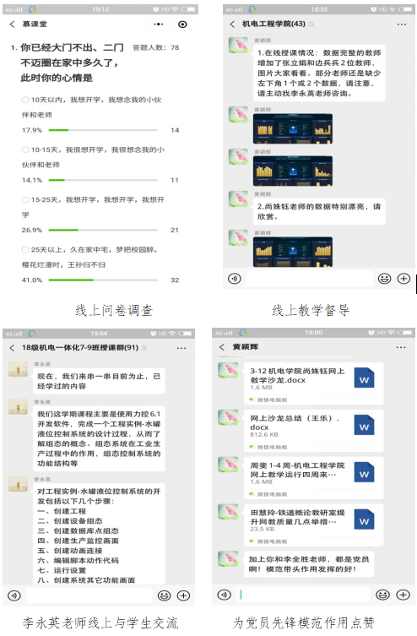Go back from 18级机电一体化7-9班授课群

coord(12,348)
